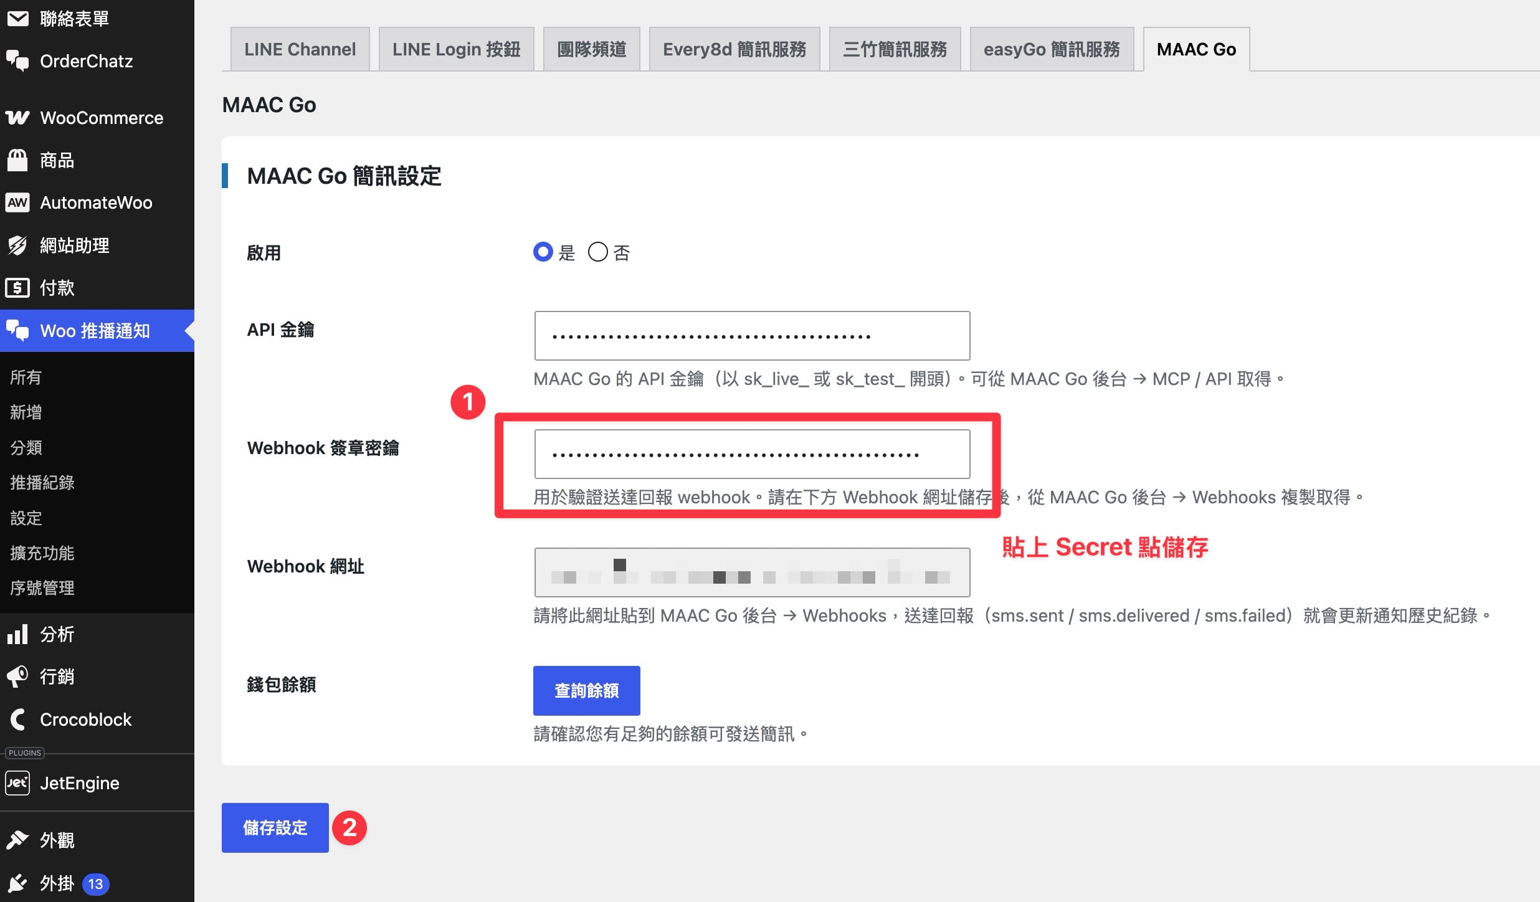Screen dimensions: 1540x902
Task: Click the 查詢餘額 button
Action: [587, 691]
